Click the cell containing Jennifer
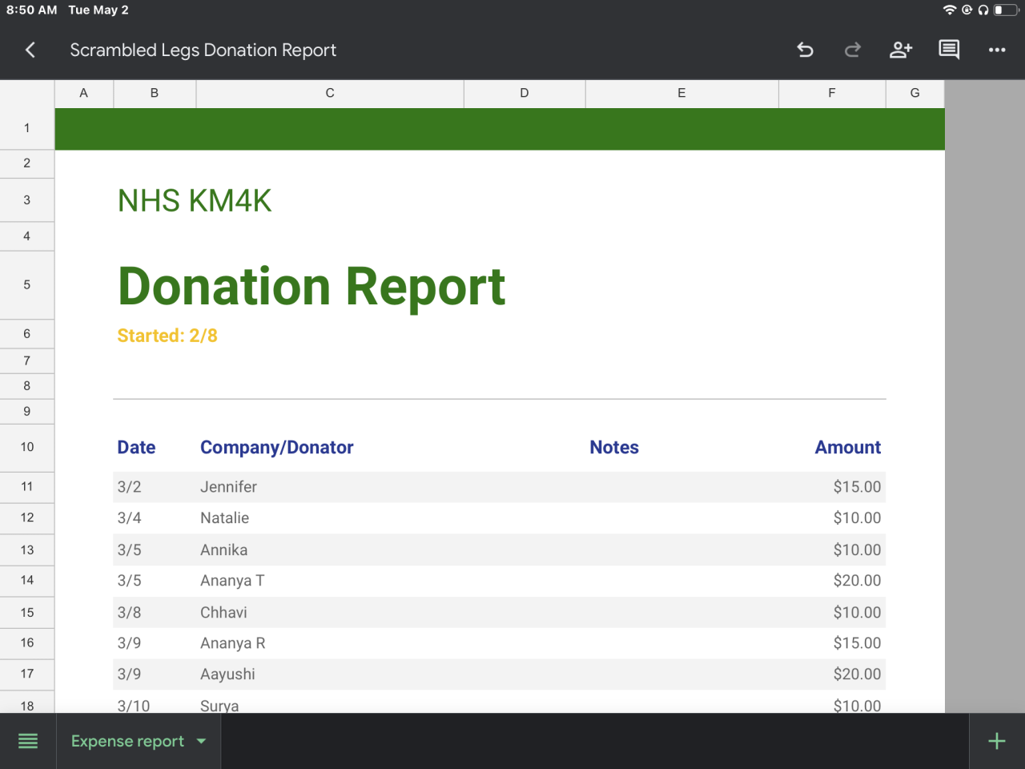This screenshot has width=1025, height=769. tap(229, 487)
